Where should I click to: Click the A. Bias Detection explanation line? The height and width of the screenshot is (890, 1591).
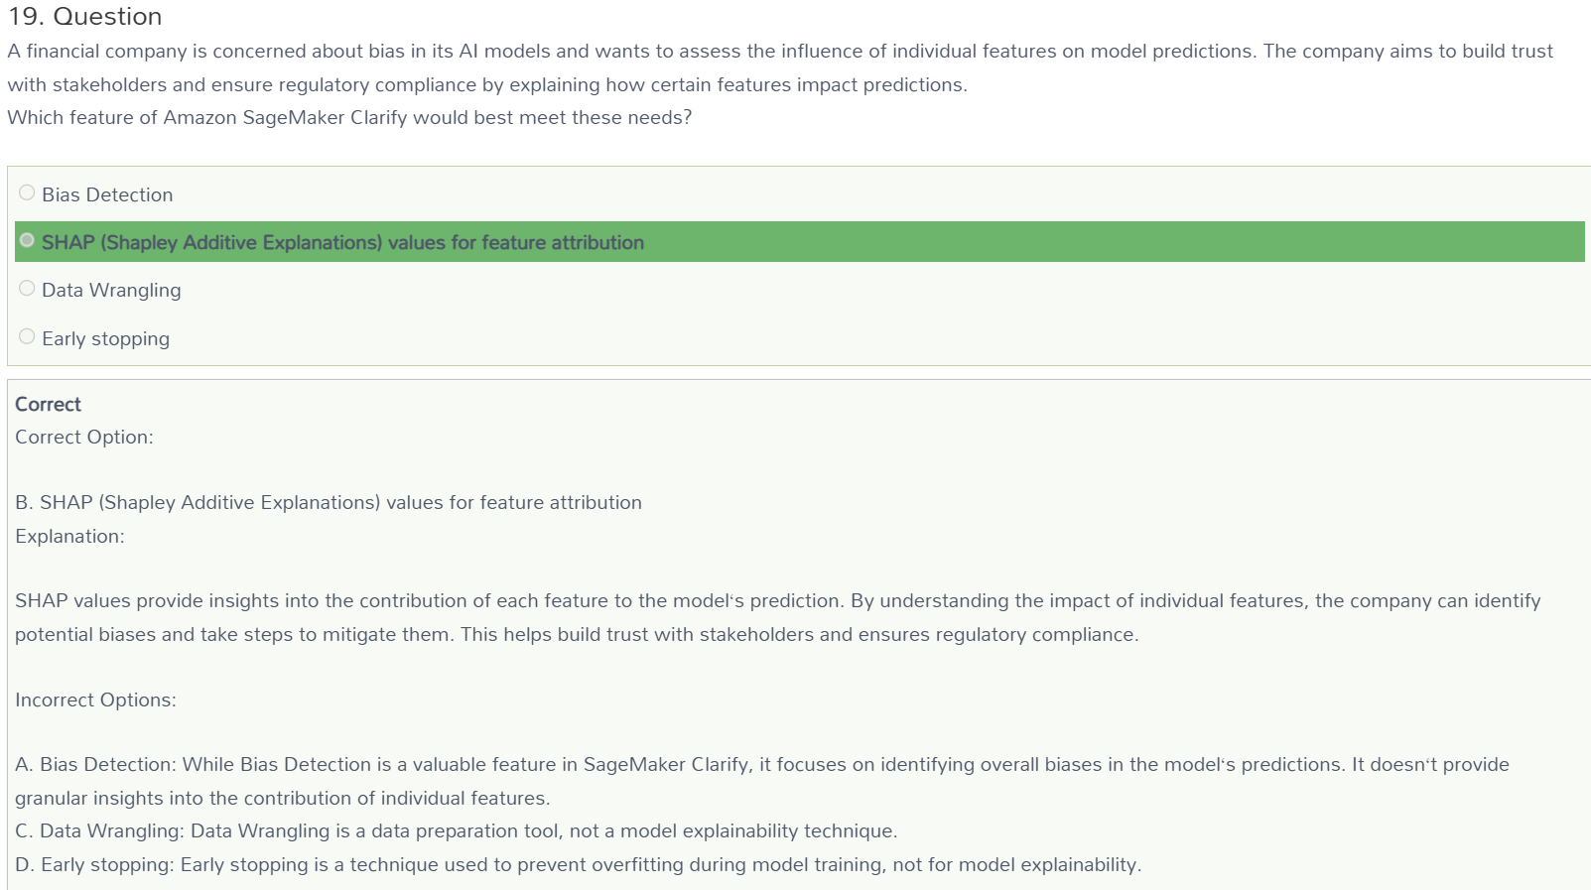tap(762, 781)
